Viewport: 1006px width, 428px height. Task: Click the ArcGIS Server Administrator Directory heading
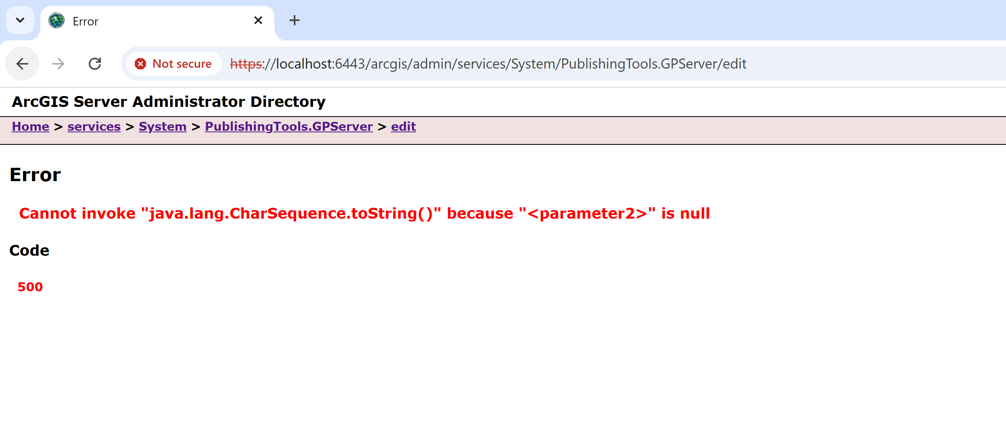pos(169,102)
